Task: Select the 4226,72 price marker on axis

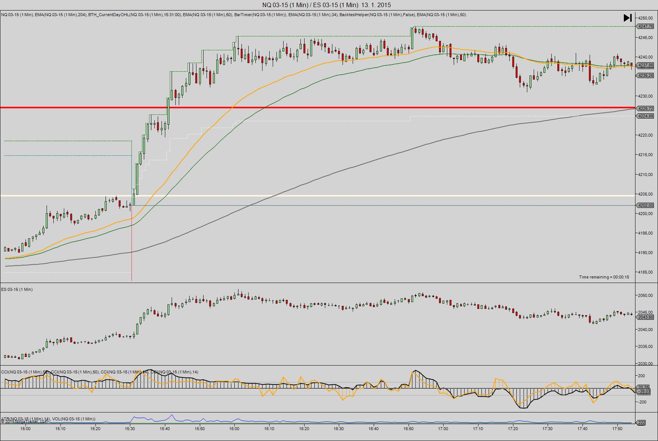Action: (645, 108)
